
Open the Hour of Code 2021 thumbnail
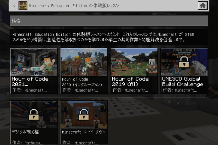(x=34, y=62)
